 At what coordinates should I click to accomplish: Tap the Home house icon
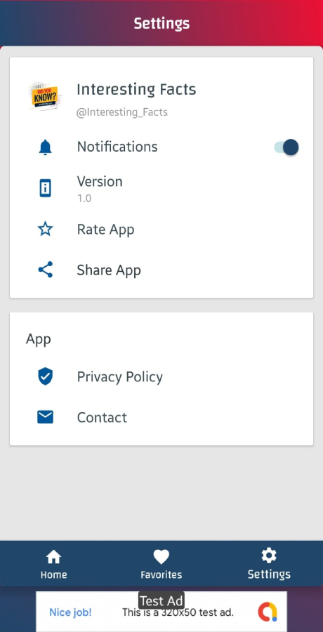point(53,557)
